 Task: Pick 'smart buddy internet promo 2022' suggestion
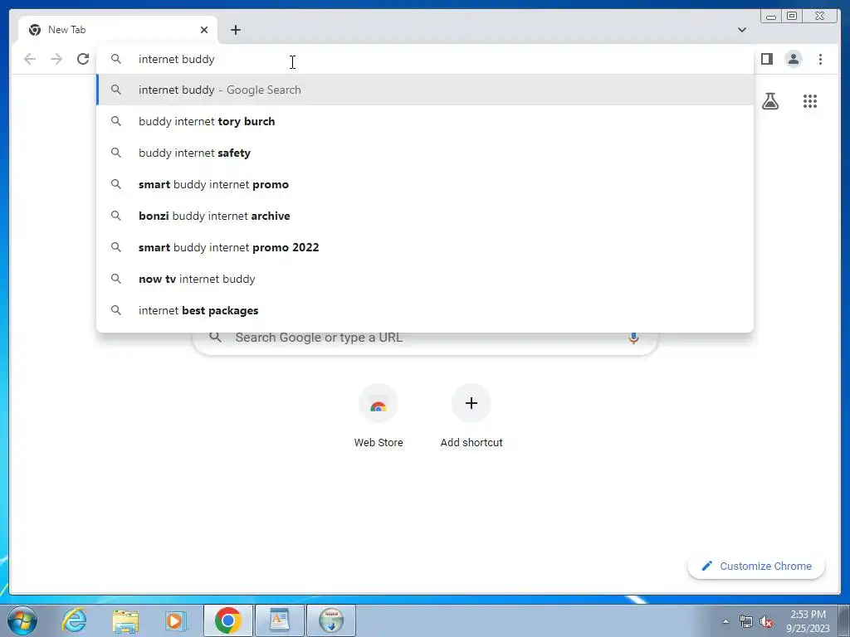tap(425, 247)
